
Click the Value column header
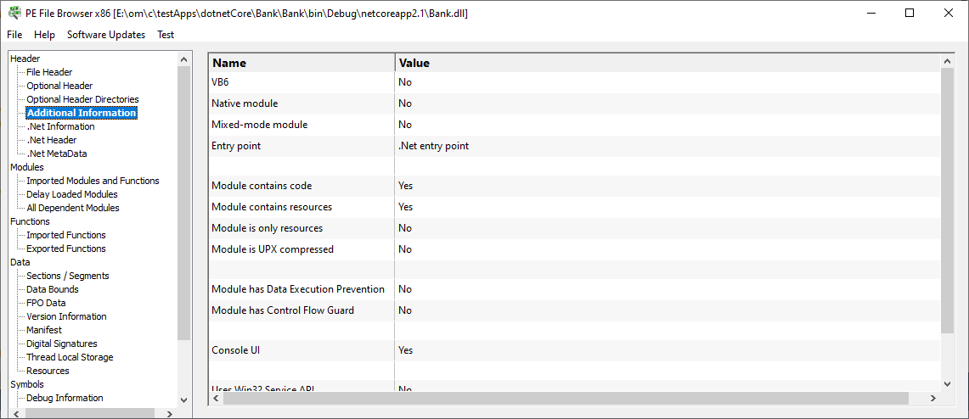click(x=668, y=63)
